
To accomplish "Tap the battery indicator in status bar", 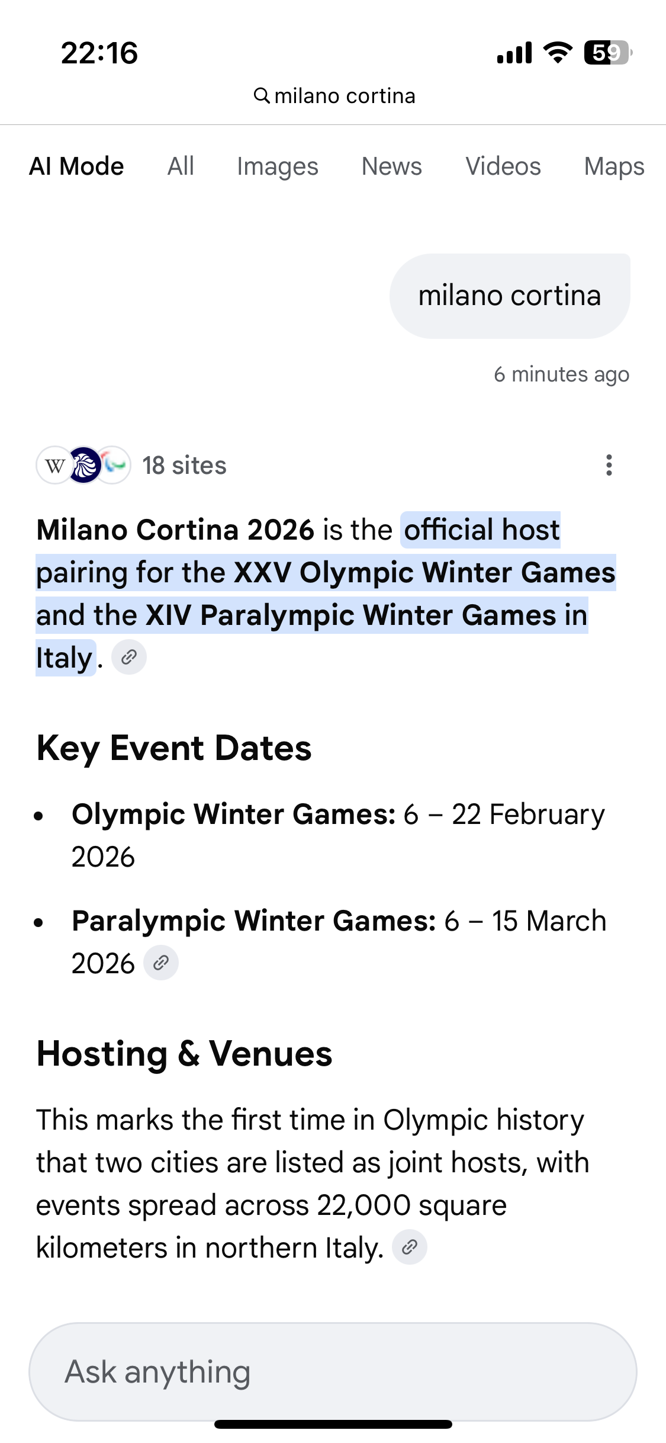I will [x=607, y=53].
